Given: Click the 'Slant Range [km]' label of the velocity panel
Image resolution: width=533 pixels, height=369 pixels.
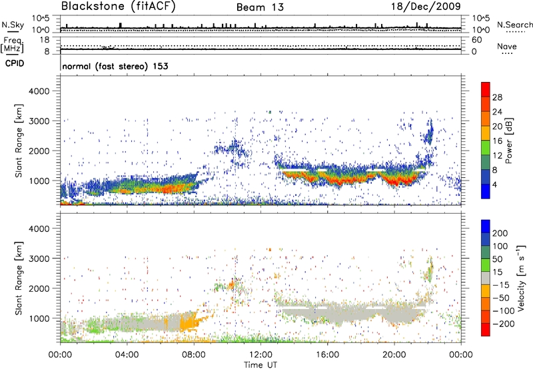Looking at the screenshot, I should click(x=19, y=278).
